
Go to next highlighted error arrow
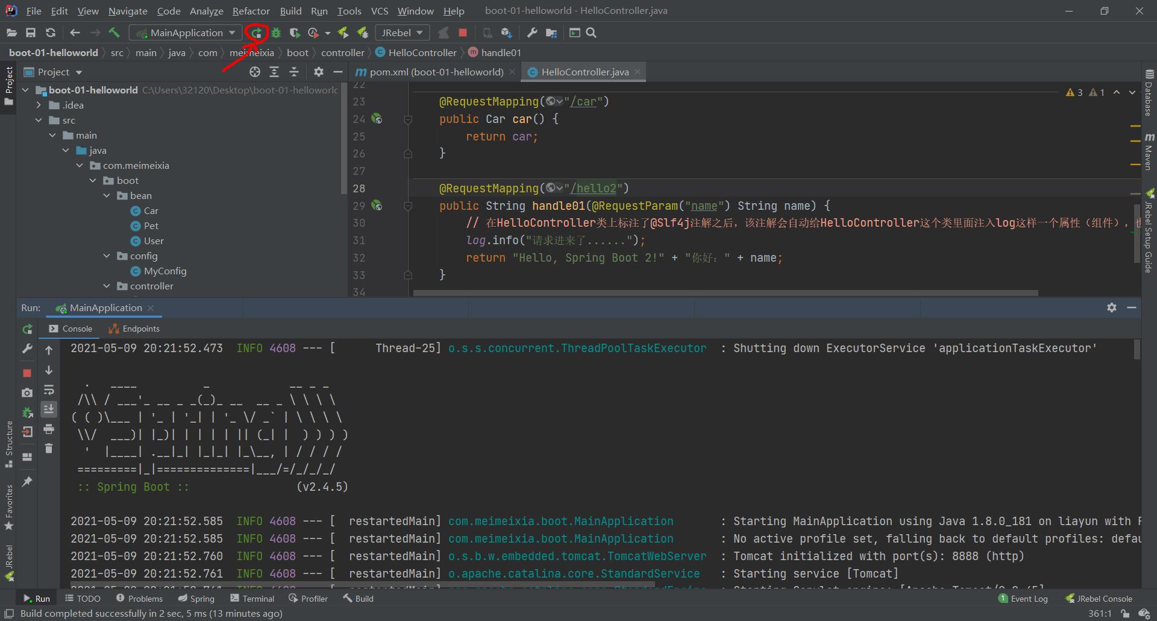1132,92
